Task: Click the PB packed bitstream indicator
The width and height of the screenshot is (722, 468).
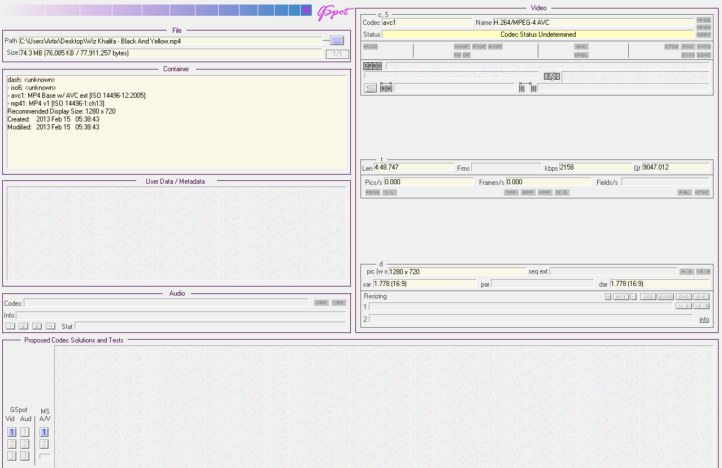Action: 457,55
